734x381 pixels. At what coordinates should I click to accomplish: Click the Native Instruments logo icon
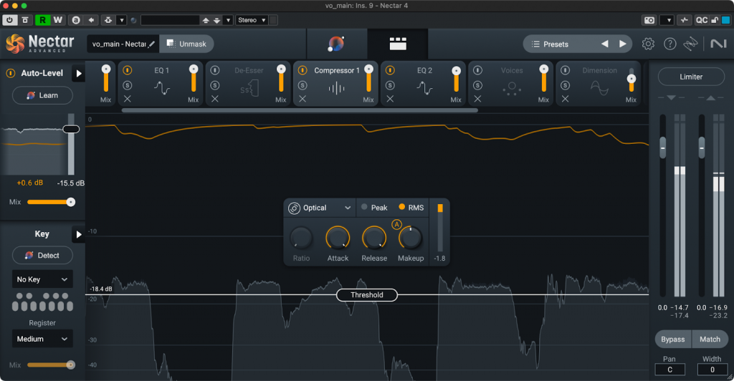click(x=717, y=44)
